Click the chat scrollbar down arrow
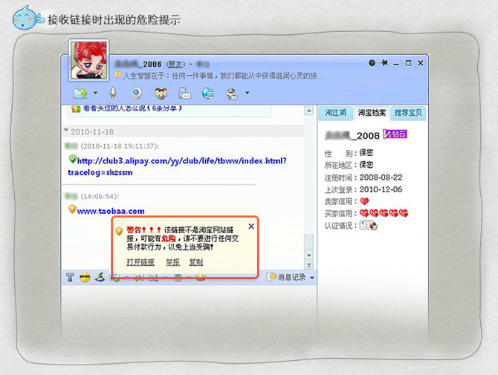This screenshot has height=375, width=498. coord(309,255)
